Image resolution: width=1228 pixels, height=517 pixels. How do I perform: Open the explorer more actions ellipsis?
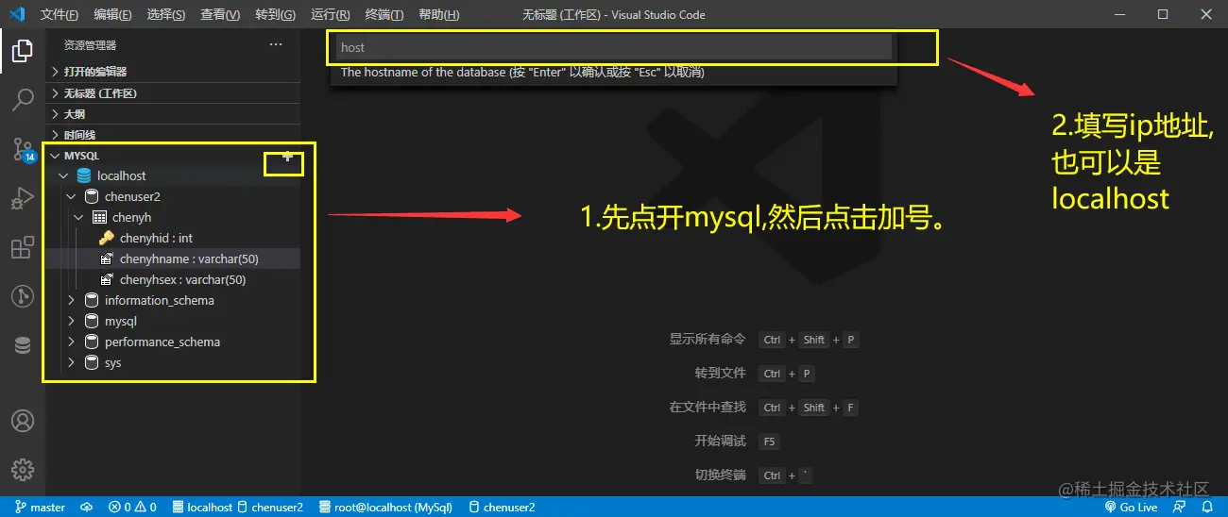point(276,44)
